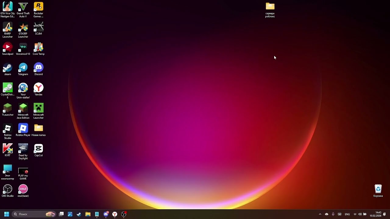Select the CapCut desktop icon
This screenshot has width=390, height=219.
[38, 150]
